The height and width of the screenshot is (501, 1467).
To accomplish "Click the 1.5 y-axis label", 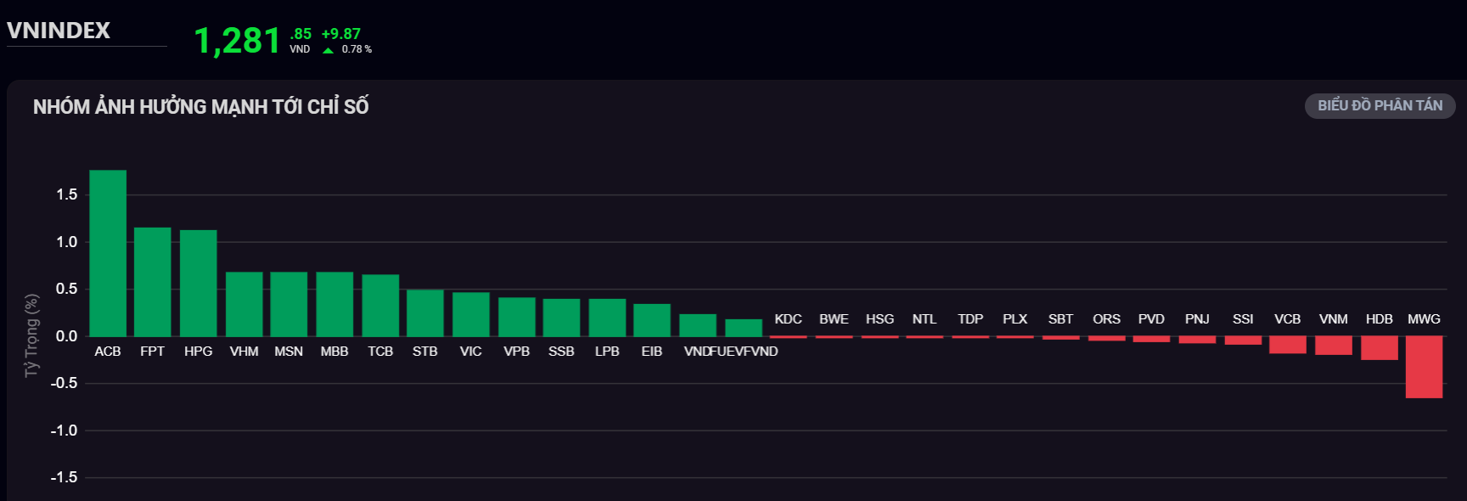I will pyautogui.click(x=66, y=194).
